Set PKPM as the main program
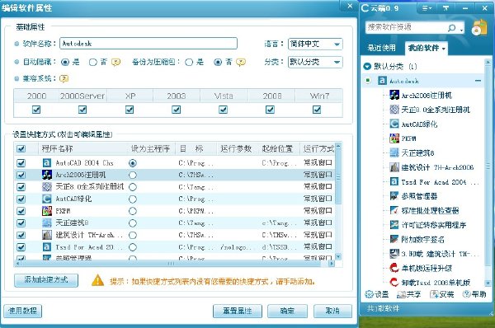The width and height of the screenshot is (495, 328). click(133, 211)
